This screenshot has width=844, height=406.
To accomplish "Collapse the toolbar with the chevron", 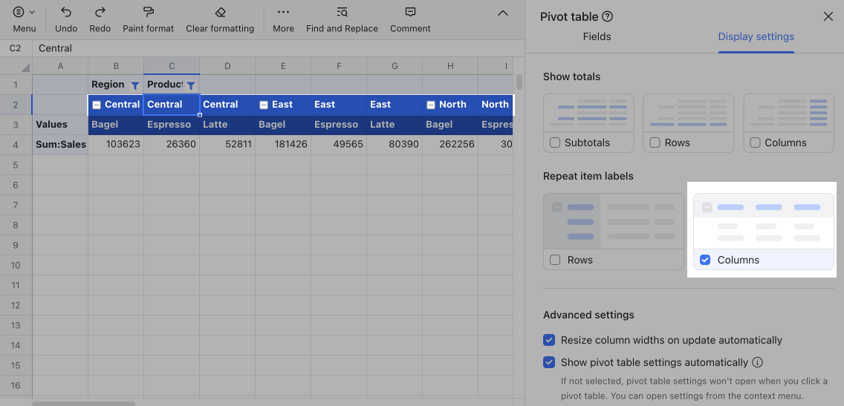I will coord(503,13).
